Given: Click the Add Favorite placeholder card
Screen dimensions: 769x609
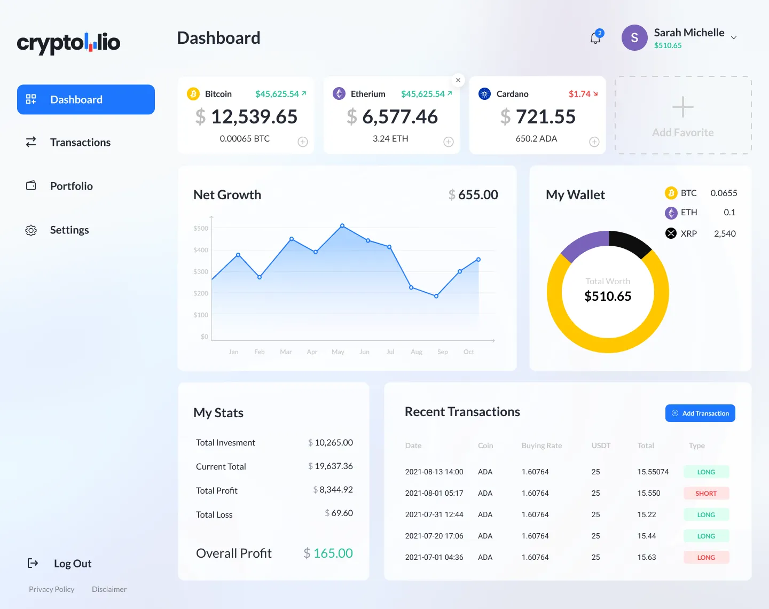Looking at the screenshot, I should tap(683, 115).
